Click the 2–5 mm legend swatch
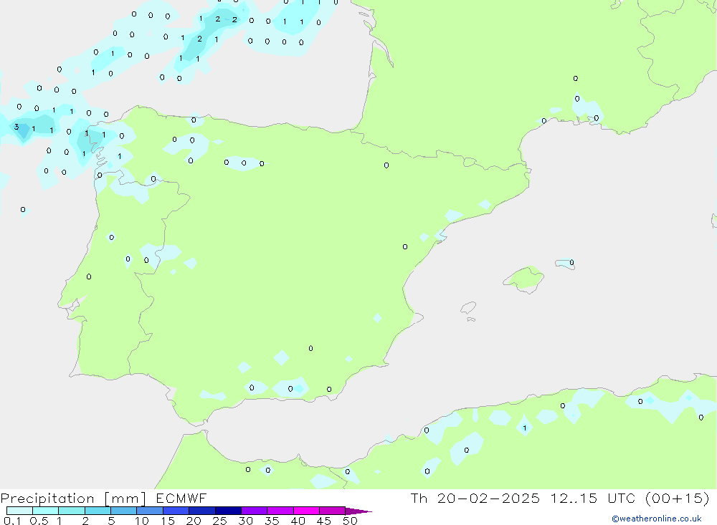717x525 pixels. coord(98,511)
